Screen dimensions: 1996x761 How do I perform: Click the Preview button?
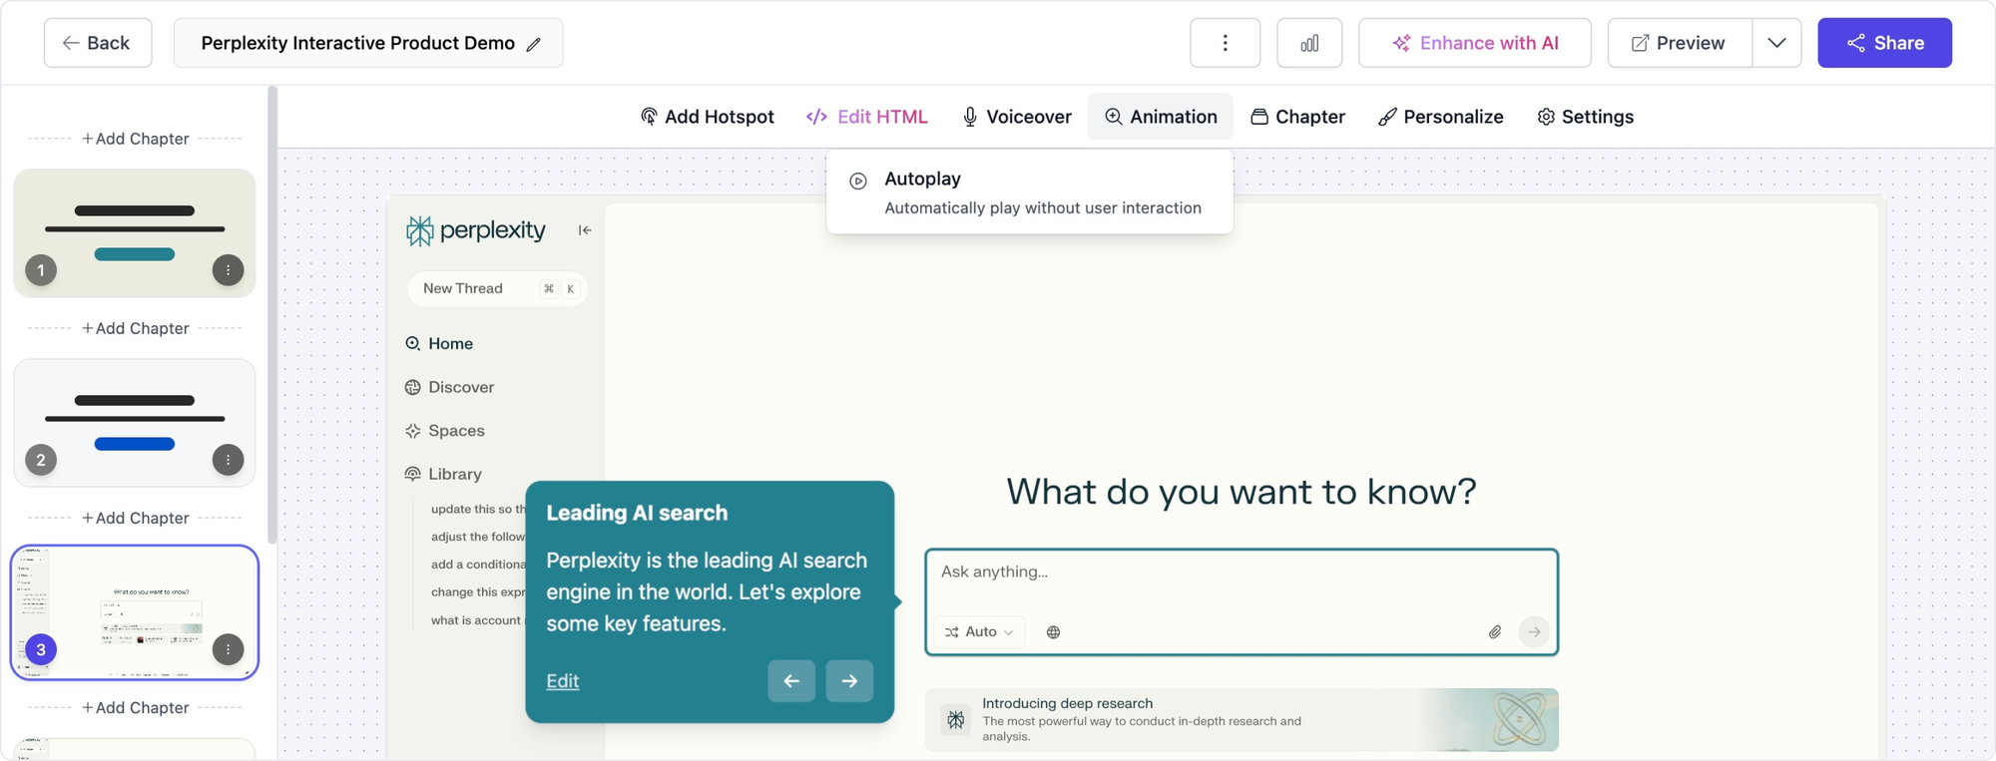pos(1680,43)
